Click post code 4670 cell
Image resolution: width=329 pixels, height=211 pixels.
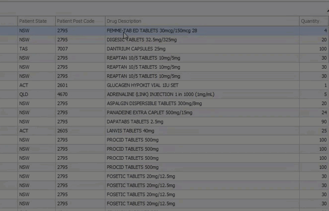pyautogui.click(x=80, y=95)
